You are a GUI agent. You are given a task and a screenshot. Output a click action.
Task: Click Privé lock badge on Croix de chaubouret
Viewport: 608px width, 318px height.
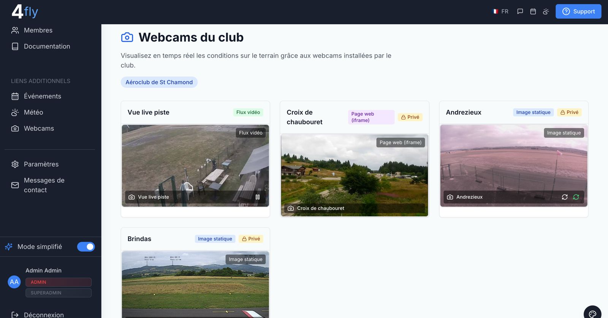click(x=410, y=117)
